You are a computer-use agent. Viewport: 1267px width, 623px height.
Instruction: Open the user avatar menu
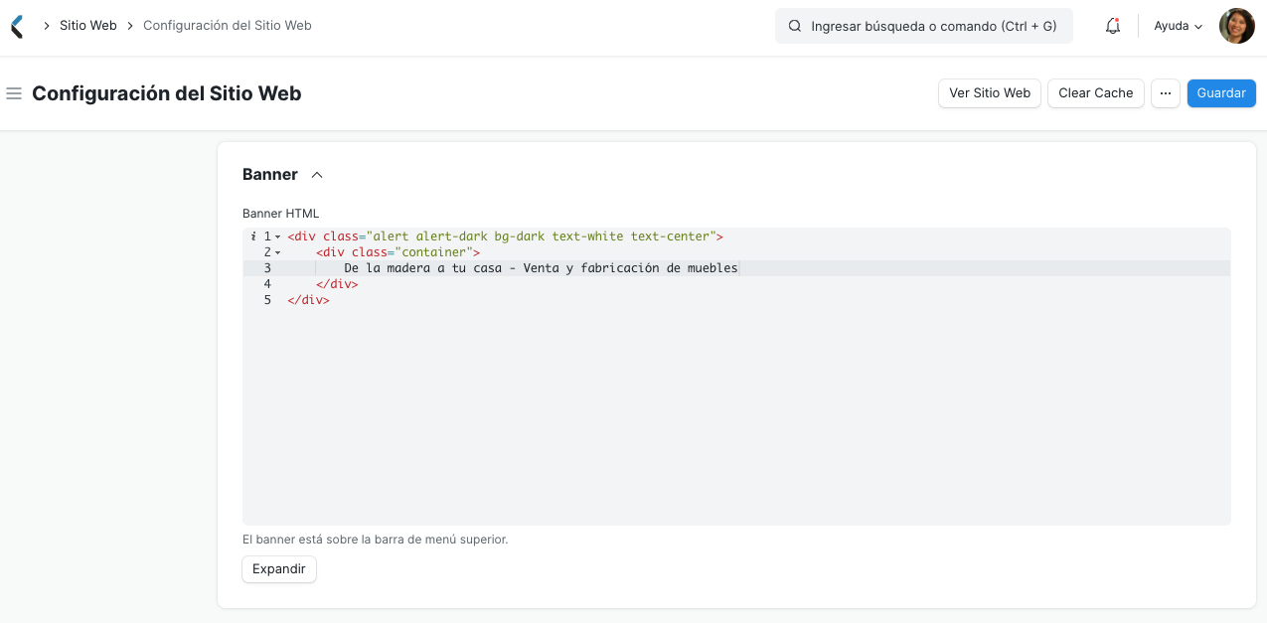click(1237, 26)
